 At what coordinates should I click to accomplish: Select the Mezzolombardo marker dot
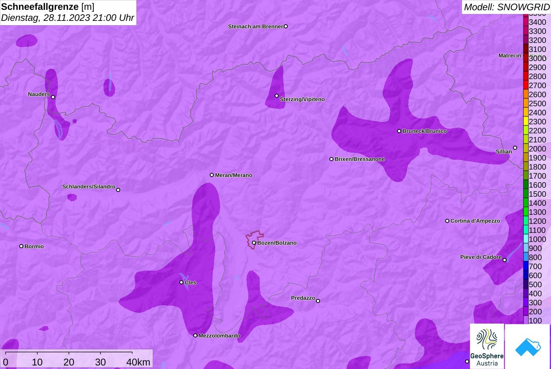(195, 336)
